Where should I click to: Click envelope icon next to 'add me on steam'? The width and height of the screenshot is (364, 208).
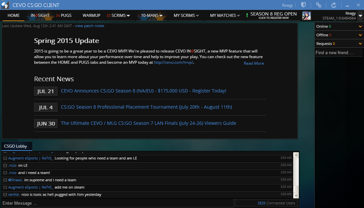tap(5, 188)
